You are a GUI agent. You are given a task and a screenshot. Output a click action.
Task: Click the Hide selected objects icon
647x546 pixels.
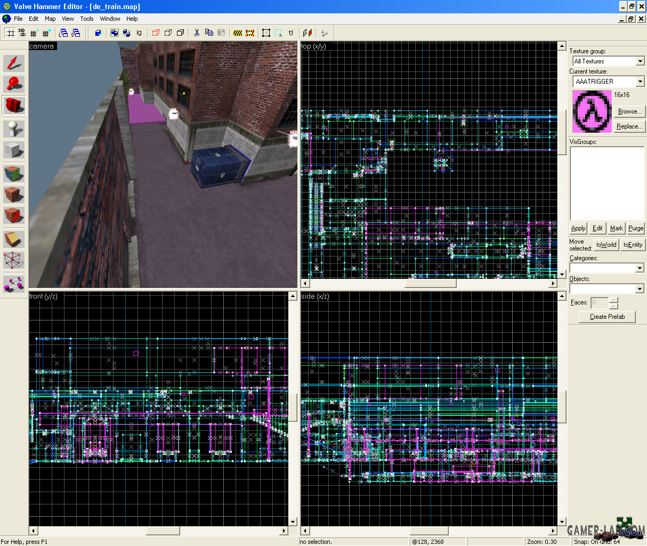[x=156, y=33]
